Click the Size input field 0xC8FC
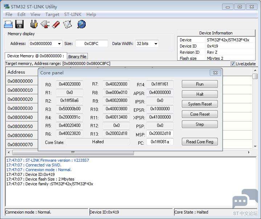Screen dimensions: 261x219 click(92, 44)
